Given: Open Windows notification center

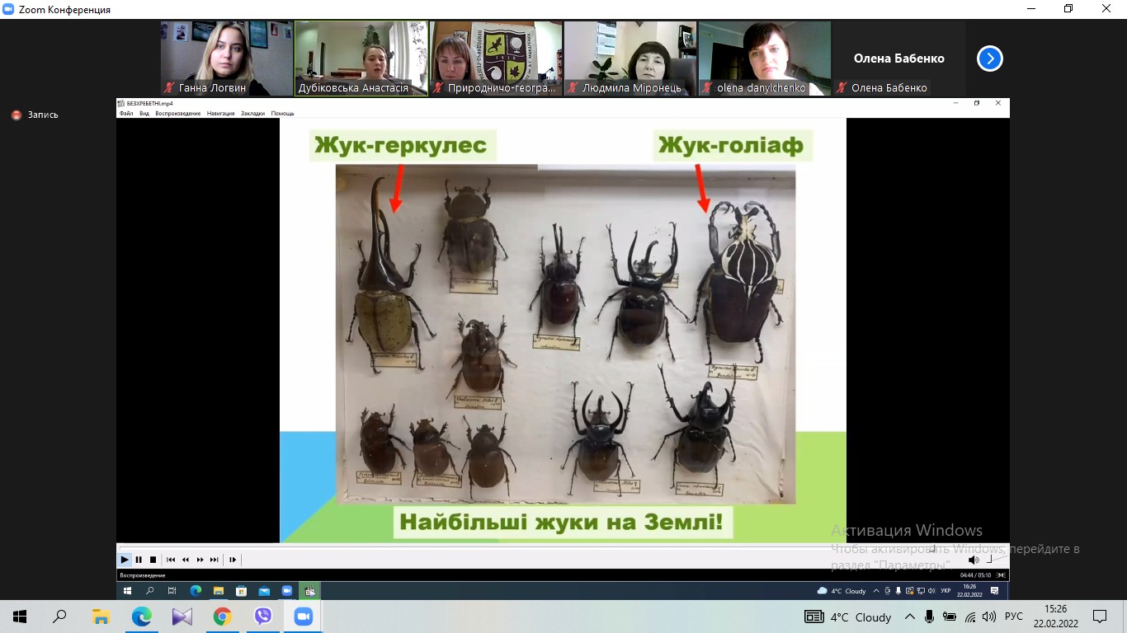Looking at the screenshot, I should (1099, 617).
